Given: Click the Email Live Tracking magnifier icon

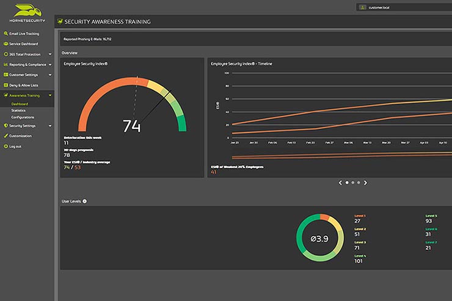Looking at the screenshot, I should [x=5, y=34].
